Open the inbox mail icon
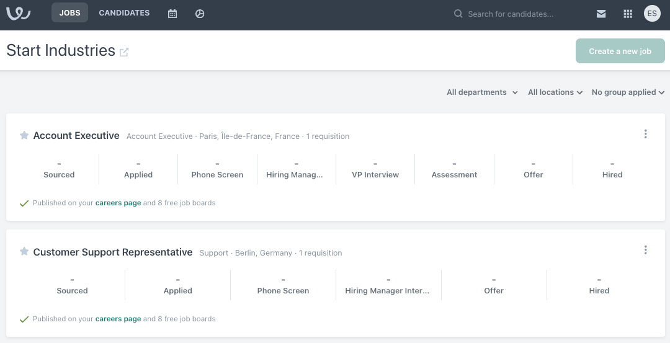This screenshot has height=343, width=670. 601,14
